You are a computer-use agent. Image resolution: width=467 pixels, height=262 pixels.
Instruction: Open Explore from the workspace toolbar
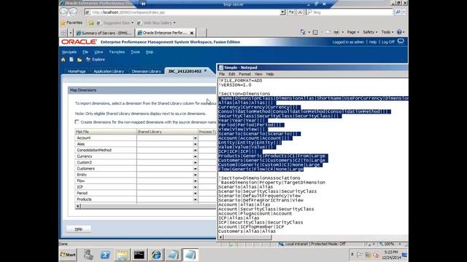pos(96,60)
